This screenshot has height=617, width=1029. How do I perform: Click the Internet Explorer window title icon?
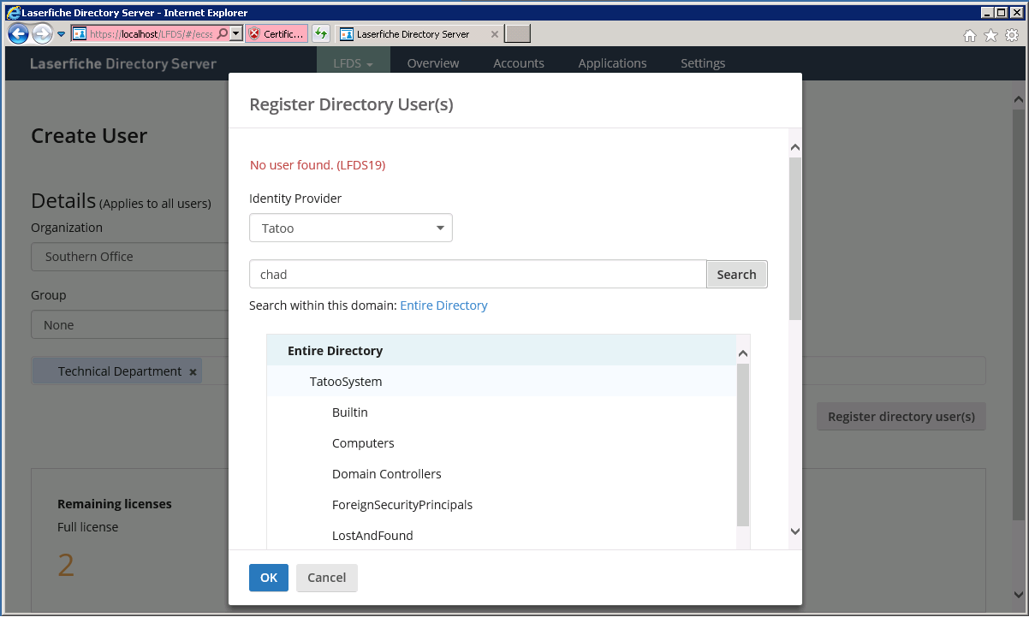[14, 13]
